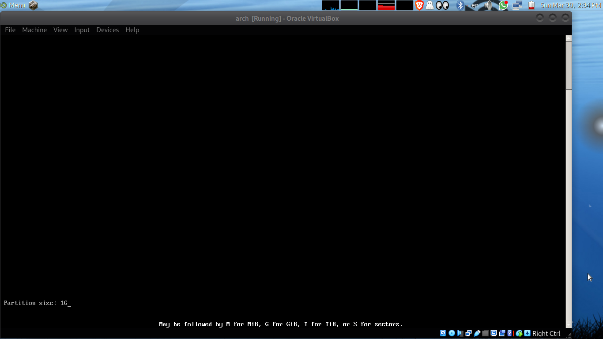The width and height of the screenshot is (603, 339).
Task: Open the View menu
Action: pos(60,30)
